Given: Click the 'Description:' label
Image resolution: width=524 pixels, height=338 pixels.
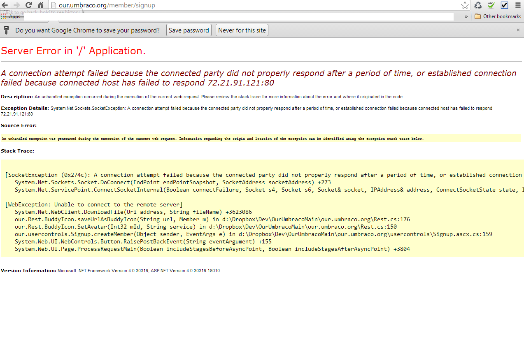Looking at the screenshot, I should pos(17,97).
